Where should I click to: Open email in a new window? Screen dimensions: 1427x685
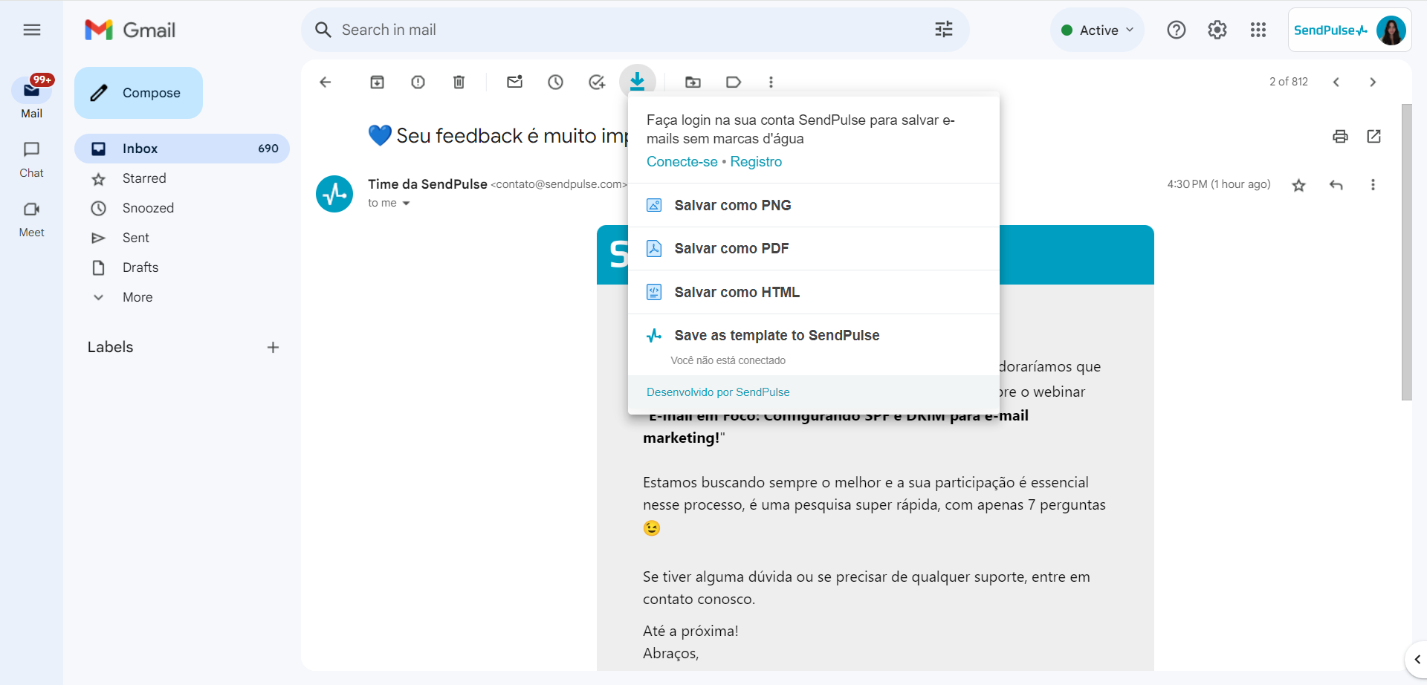[x=1374, y=136]
